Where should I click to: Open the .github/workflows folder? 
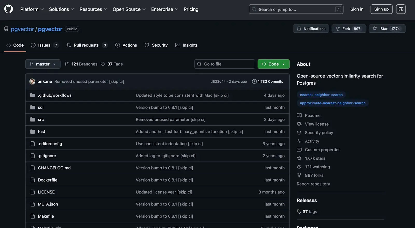(x=55, y=95)
